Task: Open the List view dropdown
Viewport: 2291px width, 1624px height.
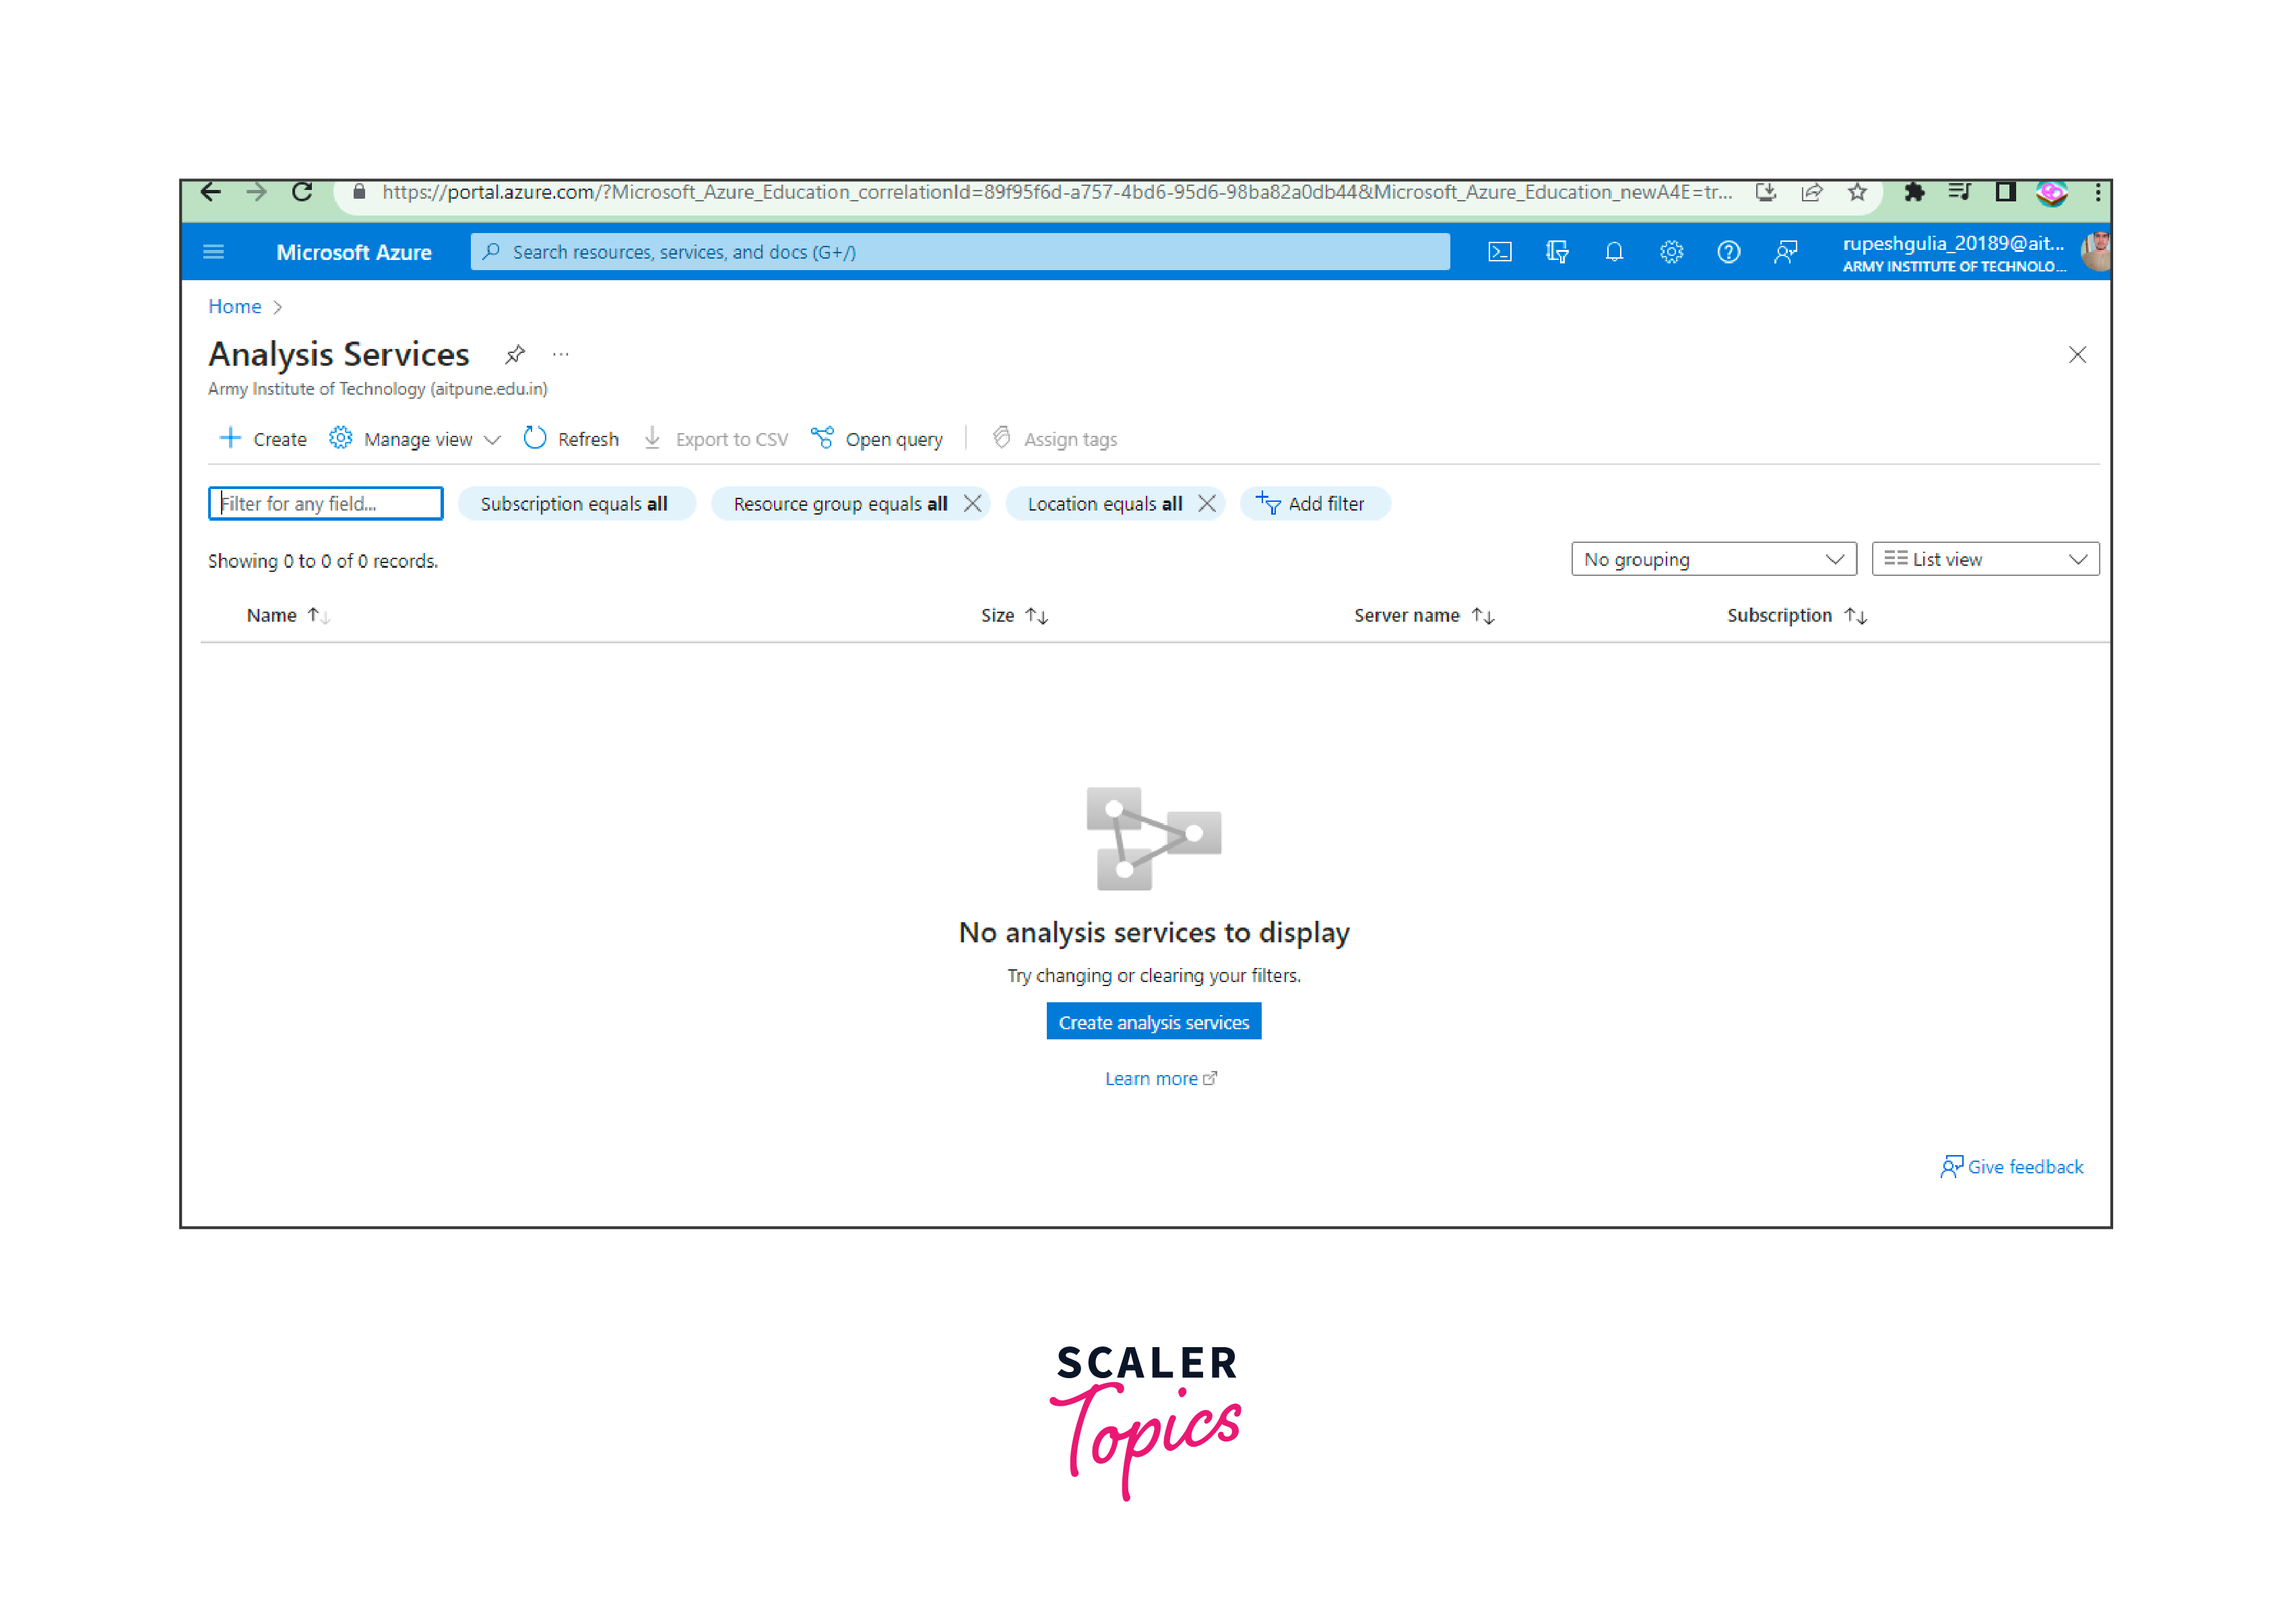Action: [1984, 559]
